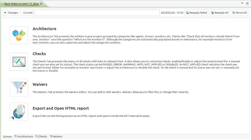Select the Basic Rules on uvm-1.2_ubus editor tab
The width and height of the screenshot is (251, 140).
point(22,4)
